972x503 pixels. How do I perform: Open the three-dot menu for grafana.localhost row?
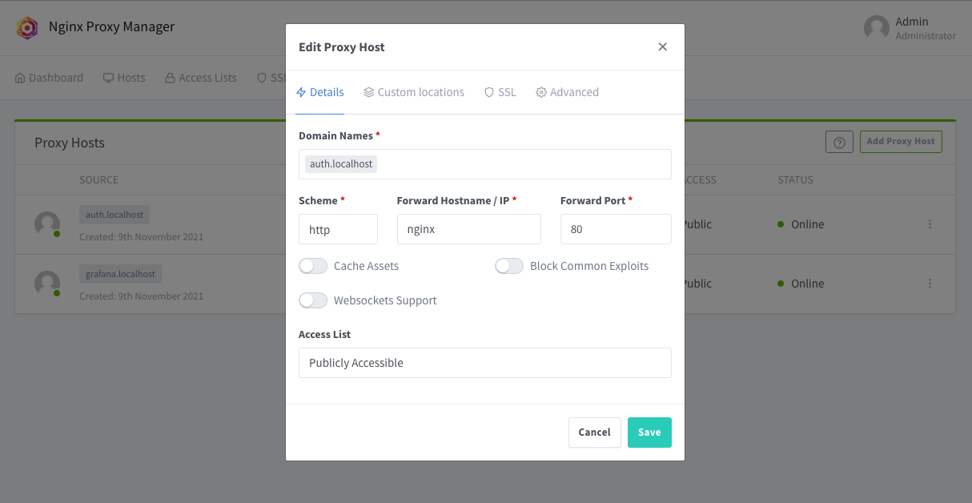[x=930, y=284]
